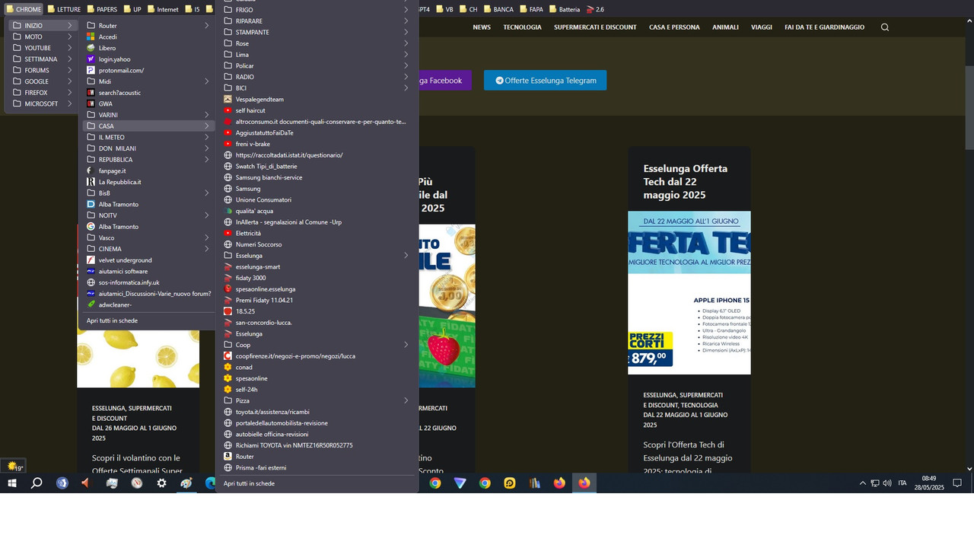Open the volume control in system tray
Image resolution: width=974 pixels, height=548 pixels.
click(887, 483)
